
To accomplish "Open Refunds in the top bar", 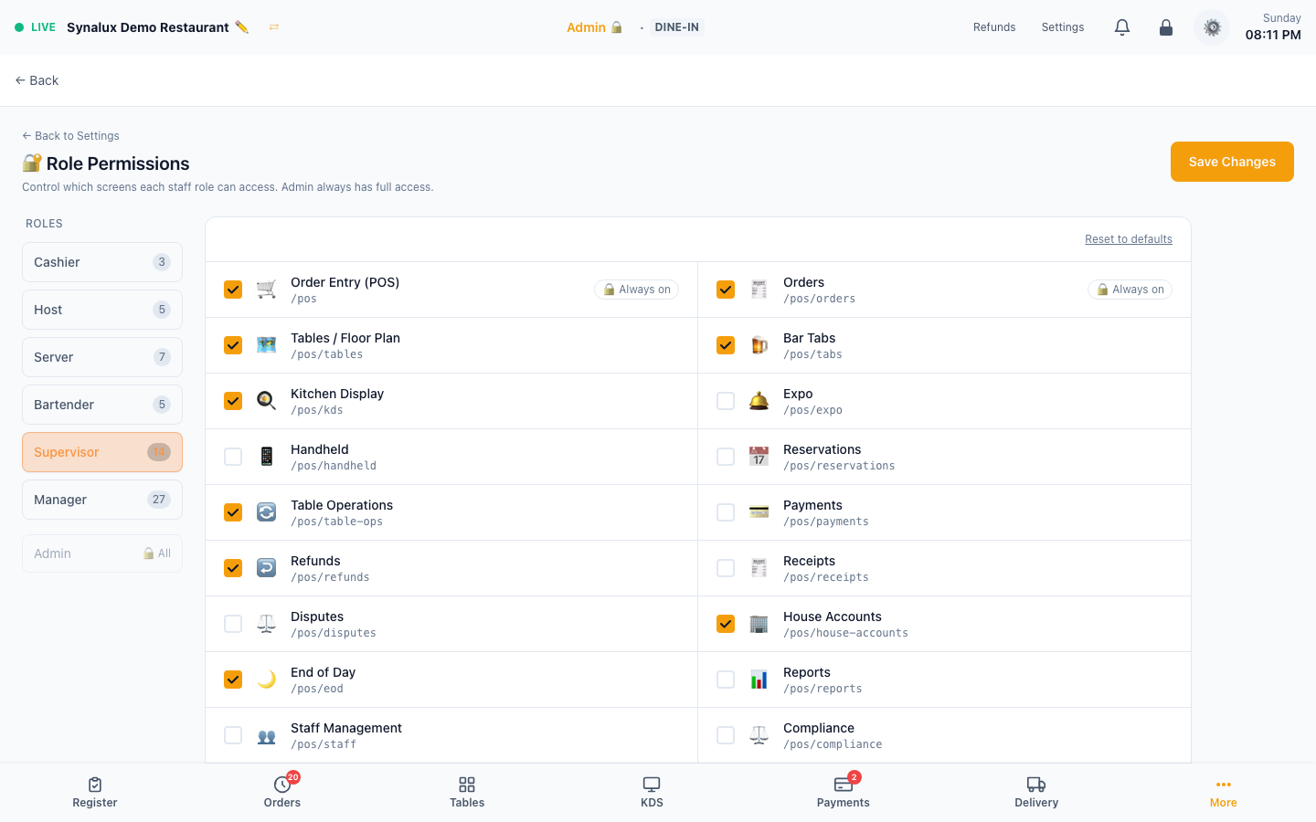I will (x=994, y=27).
